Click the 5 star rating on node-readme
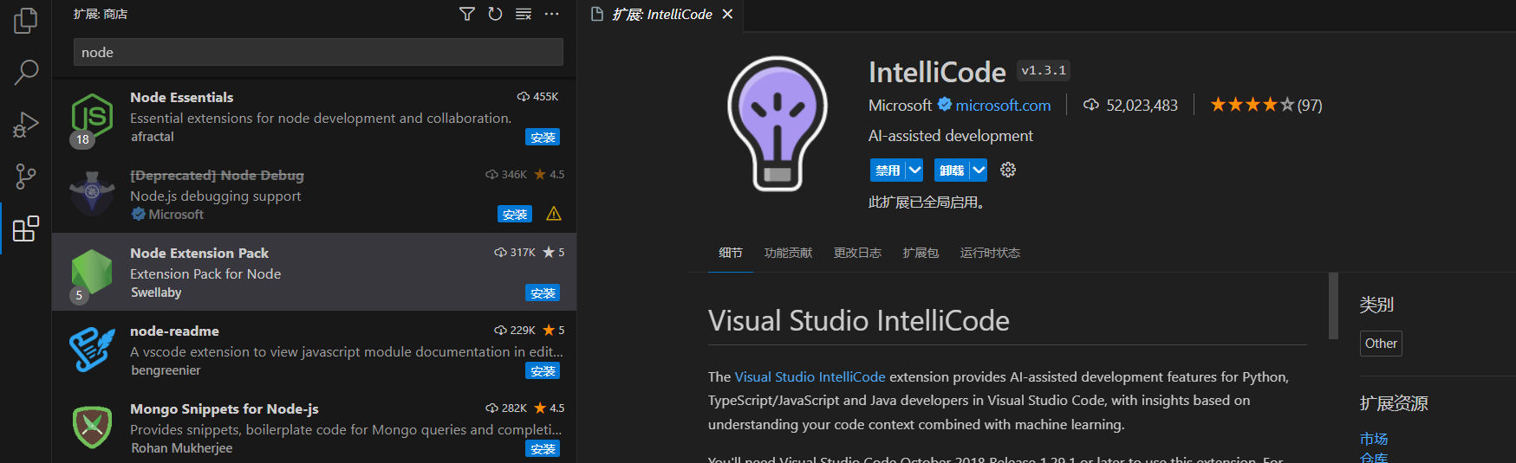Screen dimensions: 1516x463 coord(554,330)
